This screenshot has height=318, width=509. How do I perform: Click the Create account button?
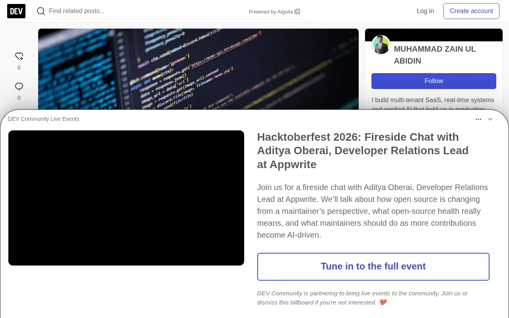tap(471, 11)
